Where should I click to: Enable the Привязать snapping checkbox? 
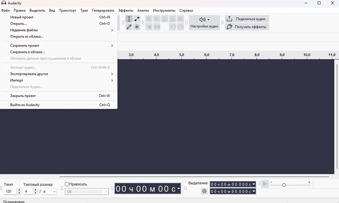(x=67, y=184)
